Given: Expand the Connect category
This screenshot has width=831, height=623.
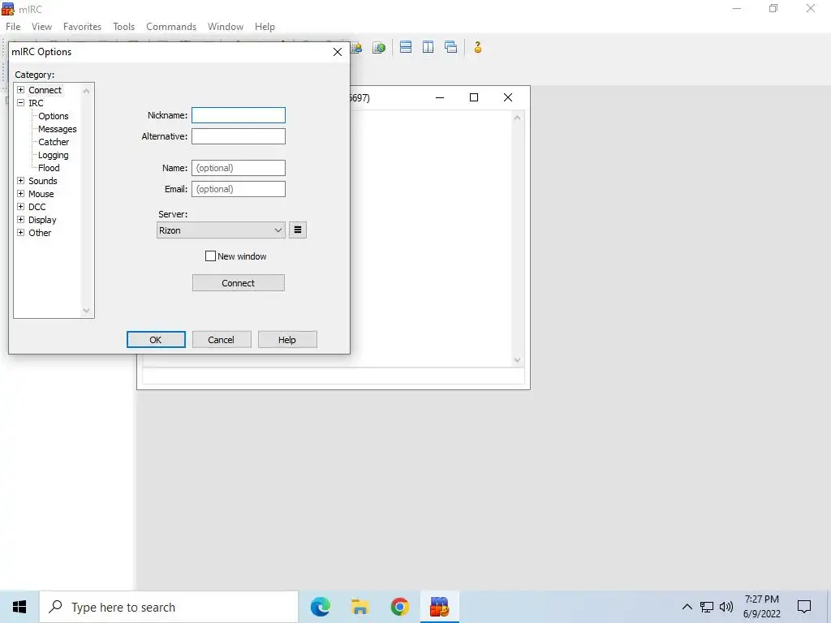Looking at the screenshot, I should pyautogui.click(x=20, y=89).
